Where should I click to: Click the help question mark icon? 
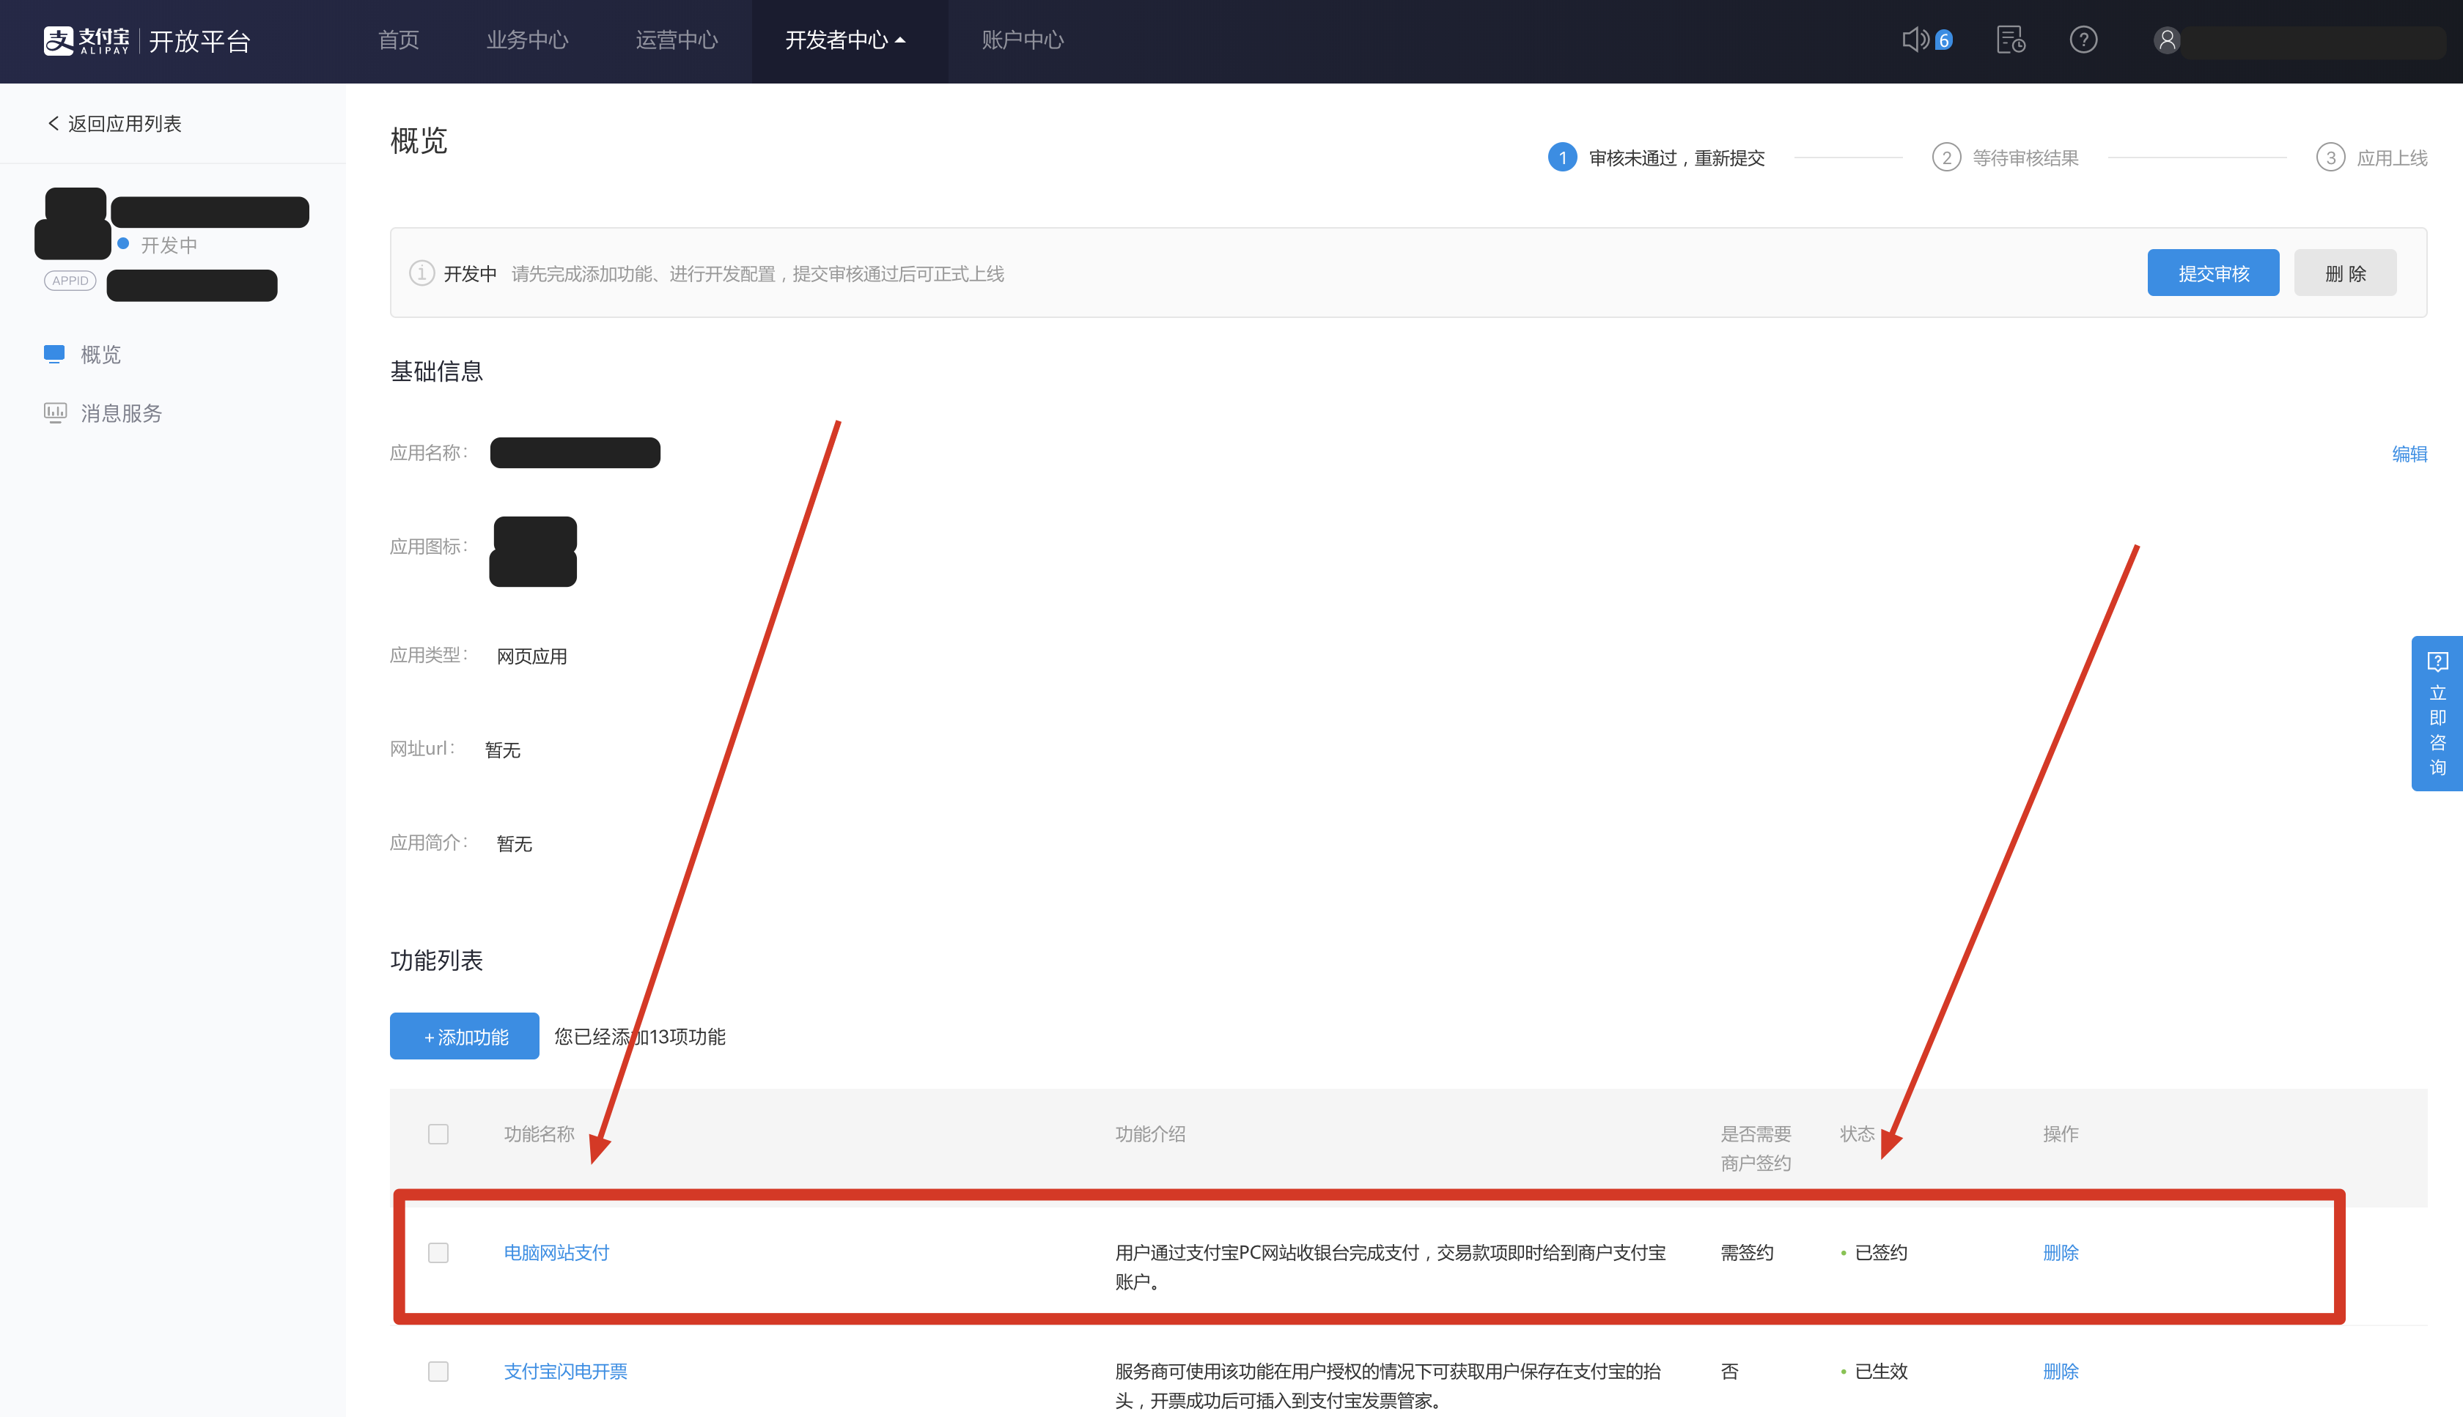(2083, 40)
